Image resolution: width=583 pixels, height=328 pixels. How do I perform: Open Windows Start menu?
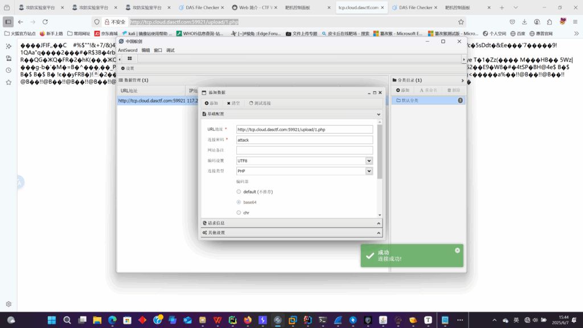52,320
